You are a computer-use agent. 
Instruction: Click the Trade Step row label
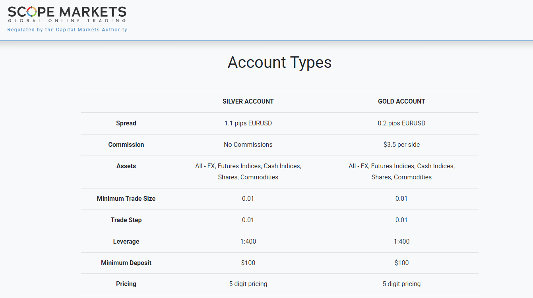[x=126, y=220]
